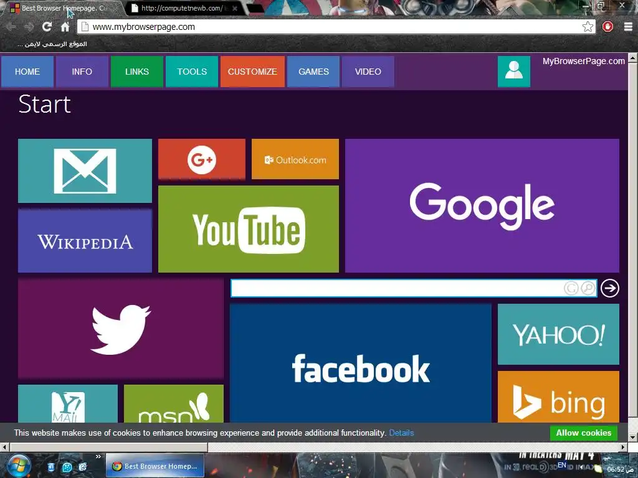Open the YouTube tile
This screenshot has width=638, height=478.
(249, 229)
